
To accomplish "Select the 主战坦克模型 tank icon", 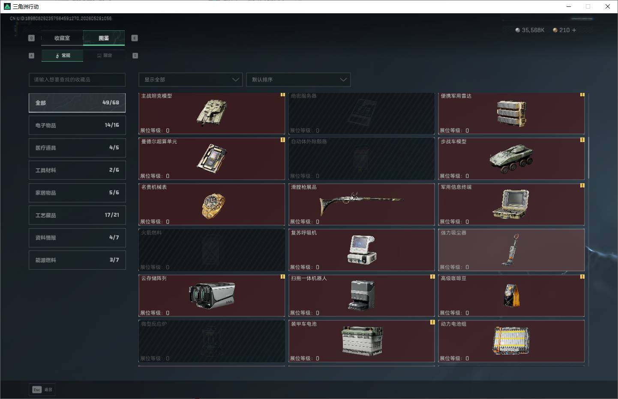I will click(x=212, y=113).
